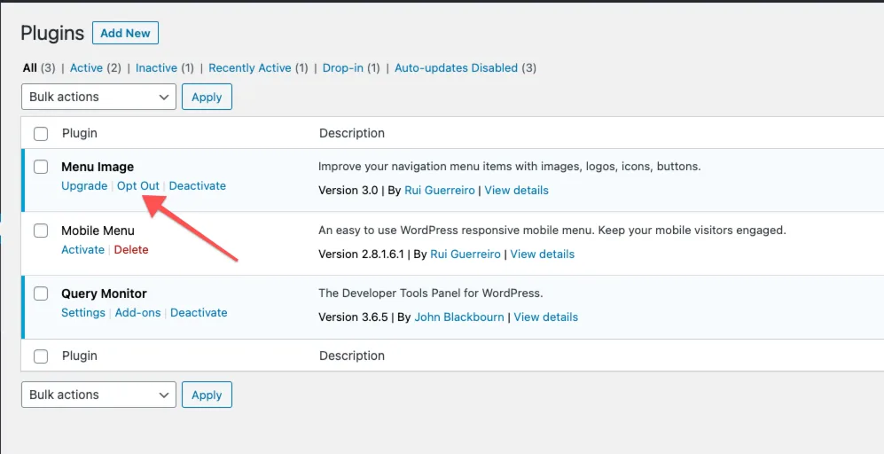Open Rui Guerreiro link in Menu Image row
Image resolution: width=884 pixels, height=454 pixels.
click(x=440, y=191)
